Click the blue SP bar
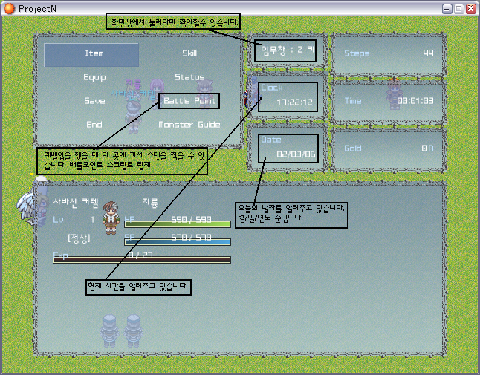 [178, 241]
